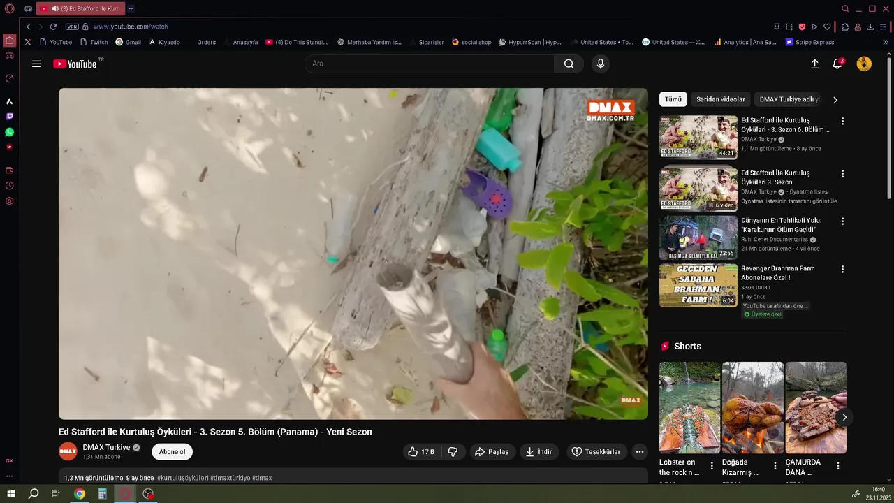The height and width of the screenshot is (503, 894).
Task: Open a new tab with plus
Action: click(131, 8)
